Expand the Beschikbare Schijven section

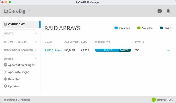pyautogui.click(x=20, y=50)
